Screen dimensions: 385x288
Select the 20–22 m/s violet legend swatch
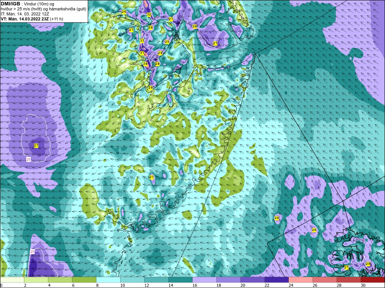(253, 280)
